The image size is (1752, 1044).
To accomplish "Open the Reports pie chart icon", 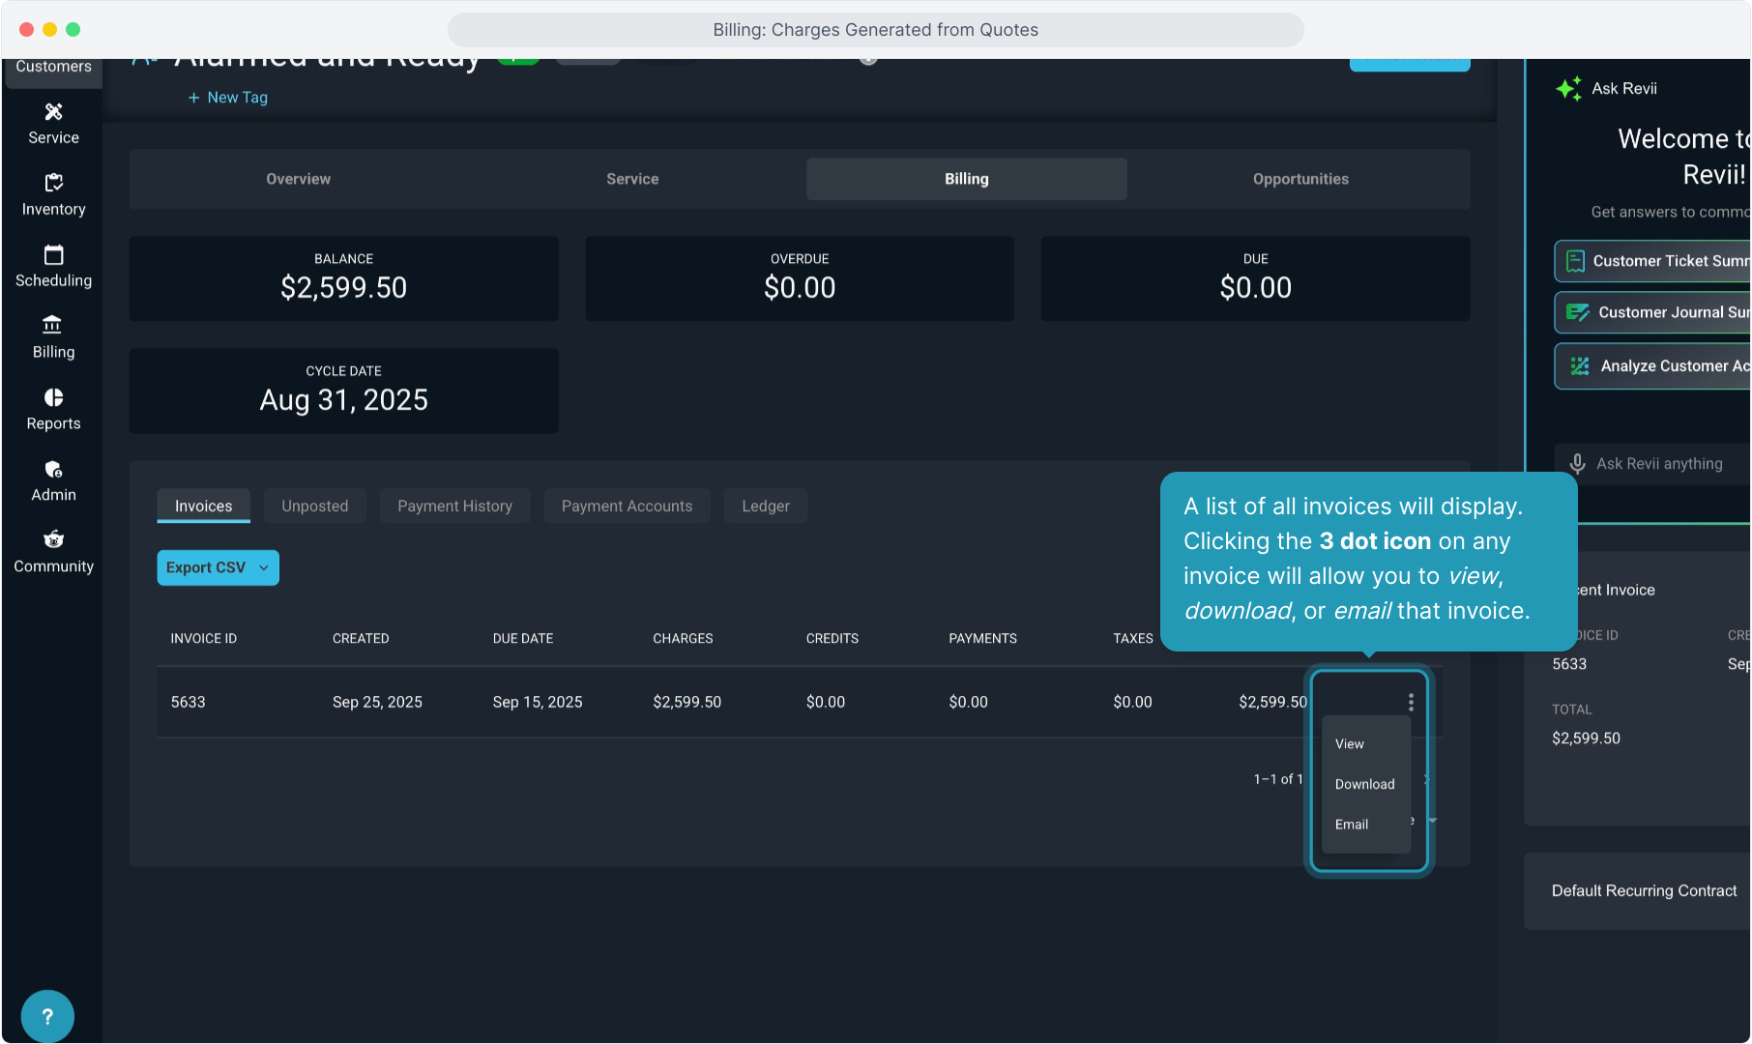I will [53, 397].
